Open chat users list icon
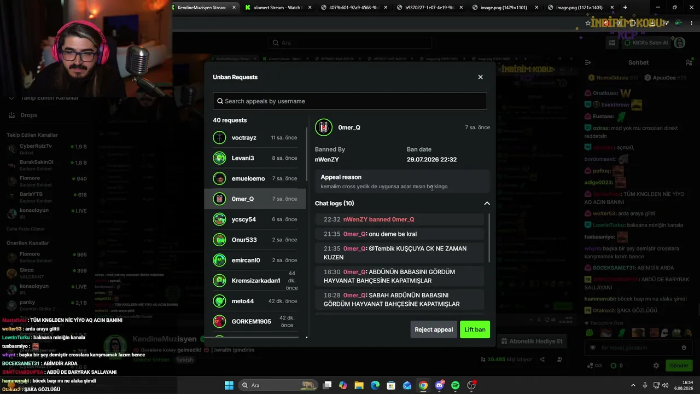 (x=689, y=62)
